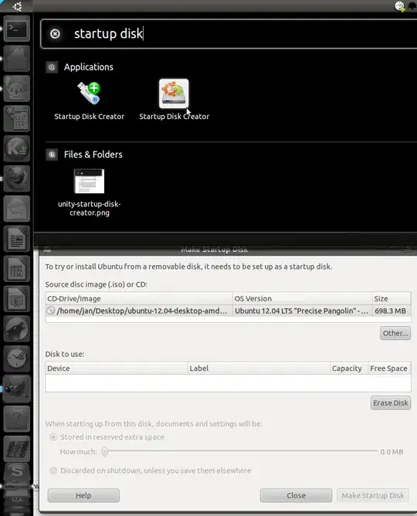Image resolution: width=417 pixels, height=516 pixels.
Task: Click the Applications lens header icon
Action: point(52,67)
